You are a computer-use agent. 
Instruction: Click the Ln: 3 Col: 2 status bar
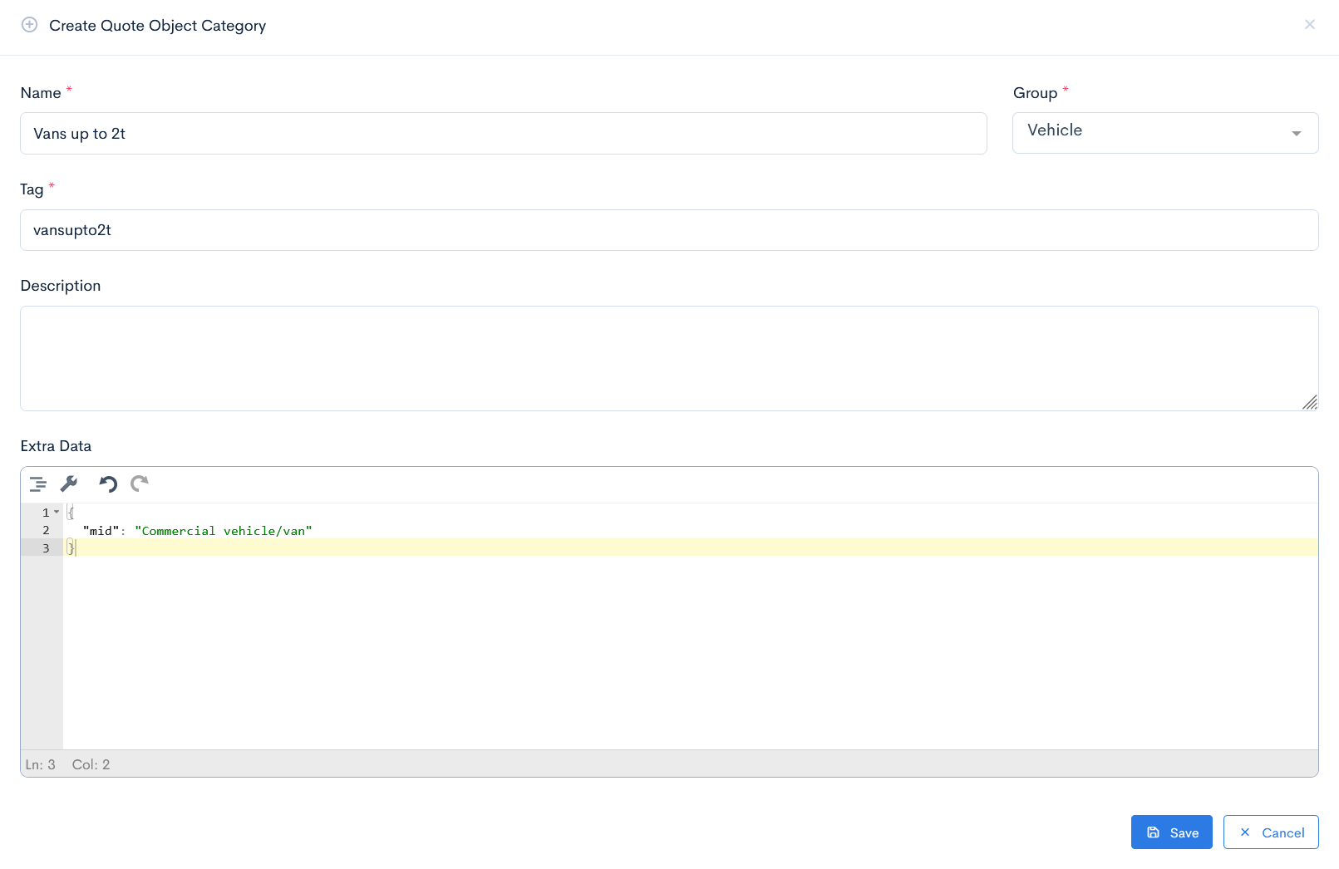coord(66,763)
